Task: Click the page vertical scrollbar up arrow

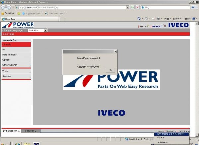Action: pos(197,23)
